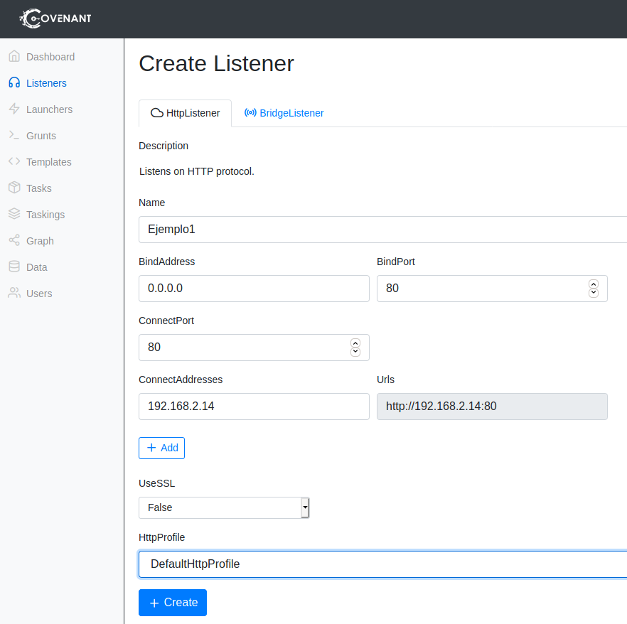Click the Listeners headphones icon

pos(14,83)
